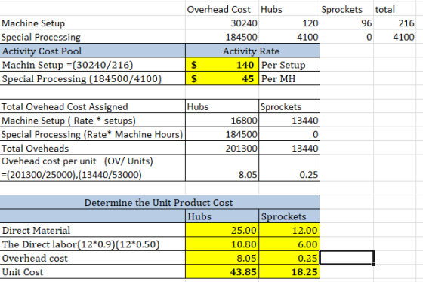Select the yellow cell showing 25.00
423x282 pixels.
pos(222,230)
